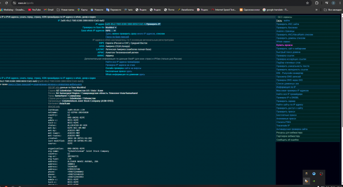Click the NVIDIA icon in tray popup
This screenshot has width=343, height=187.
(314, 181)
